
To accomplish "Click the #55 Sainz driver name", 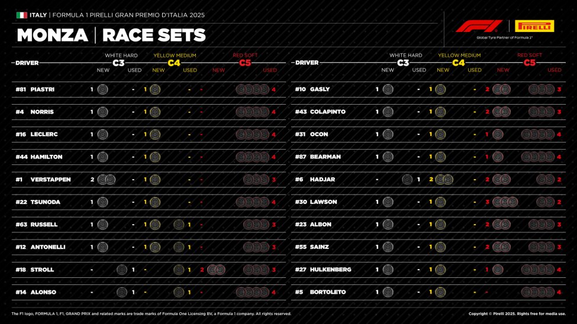I will (320, 247).
